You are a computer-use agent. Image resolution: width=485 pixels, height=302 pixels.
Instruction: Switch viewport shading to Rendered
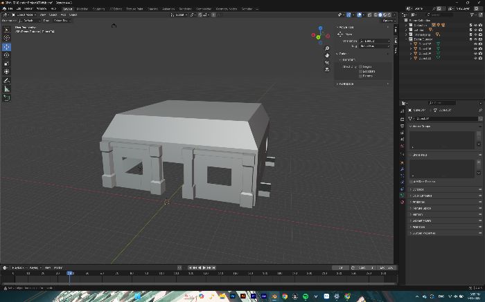tap(389, 15)
